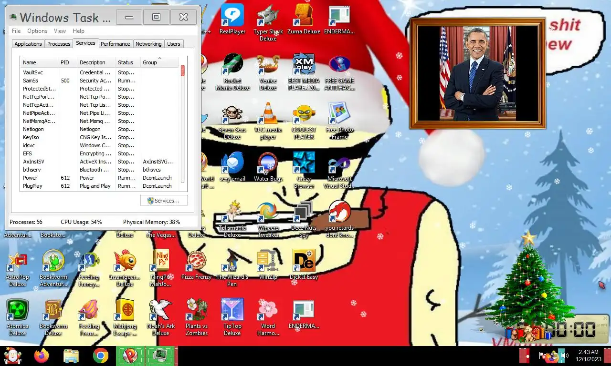
Task: Select the SamSs service row
Action: click(x=100, y=81)
